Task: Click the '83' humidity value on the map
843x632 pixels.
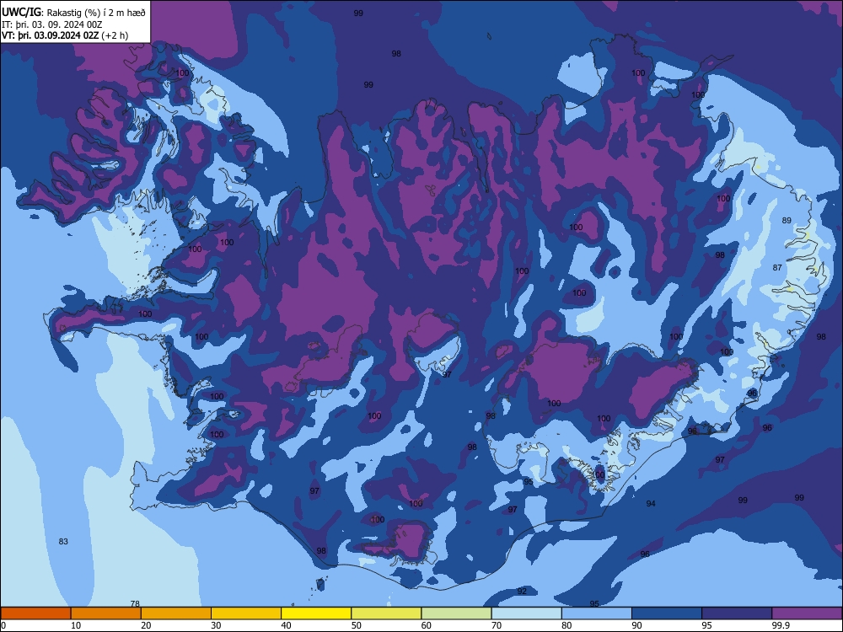Action: click(63, 542)
